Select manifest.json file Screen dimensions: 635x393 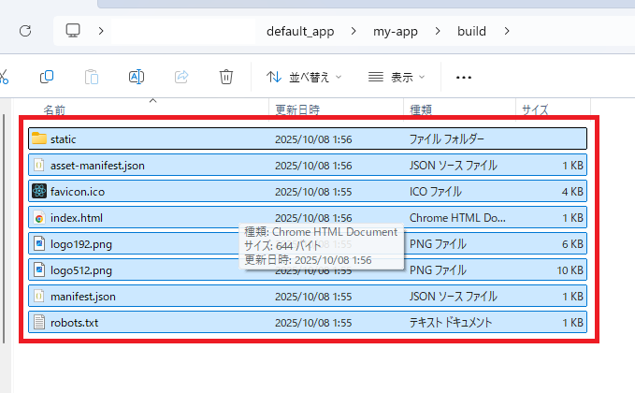pos(308,297)
